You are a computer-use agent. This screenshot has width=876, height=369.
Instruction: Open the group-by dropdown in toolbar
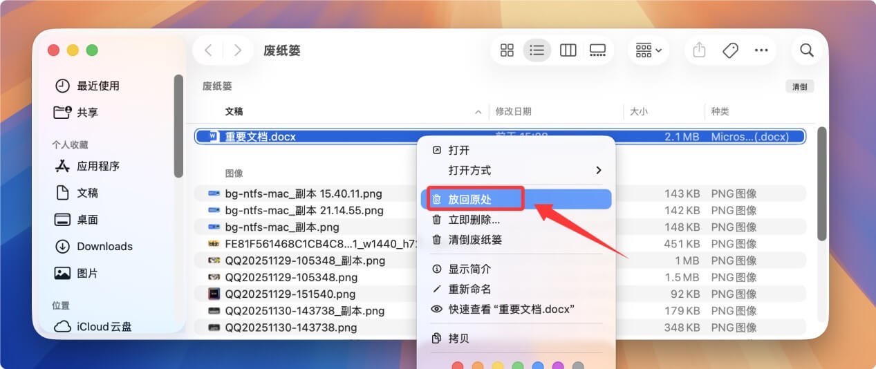coord(648,50)
